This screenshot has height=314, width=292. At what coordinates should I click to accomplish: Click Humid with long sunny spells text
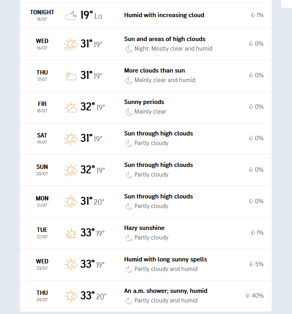(x=165, y=259)
